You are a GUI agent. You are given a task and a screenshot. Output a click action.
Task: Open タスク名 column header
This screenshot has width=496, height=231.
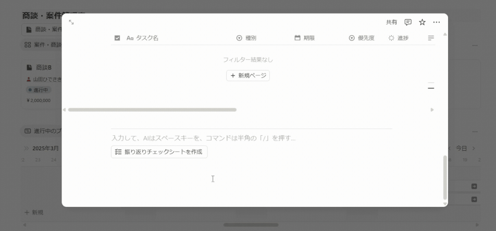[x=142, y=38]
